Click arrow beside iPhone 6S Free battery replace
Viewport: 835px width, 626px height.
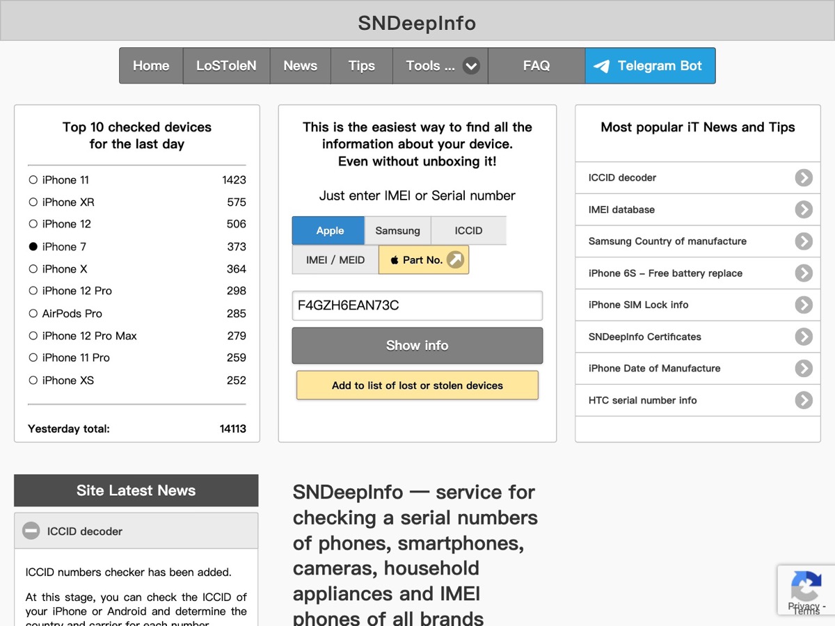pyautogui.click(x=804, y=273)
